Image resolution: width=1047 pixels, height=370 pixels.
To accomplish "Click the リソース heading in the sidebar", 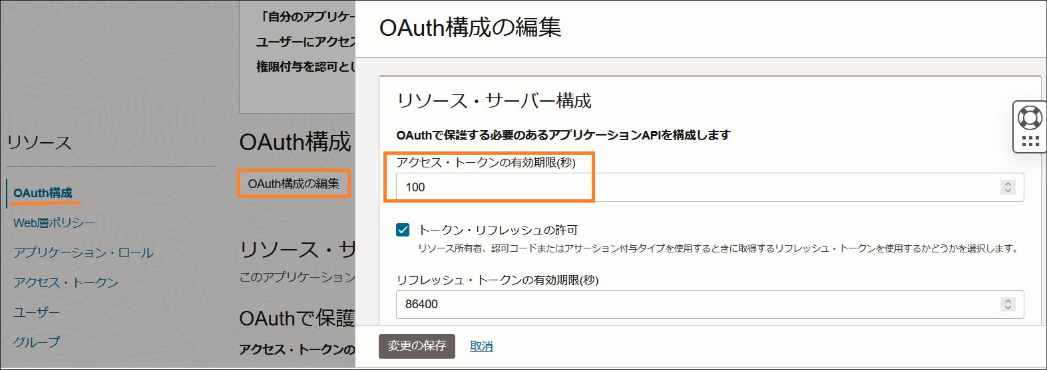I will [x=39, y=143].
